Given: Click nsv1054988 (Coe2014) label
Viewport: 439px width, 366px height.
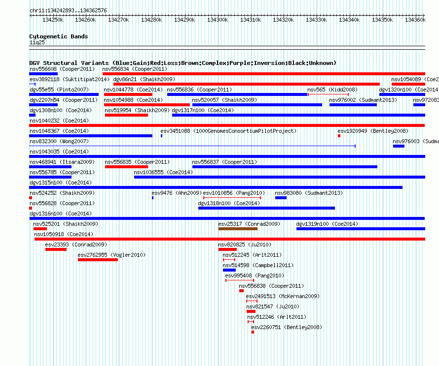Looking at the screenshot, I should tap(133, 100).
